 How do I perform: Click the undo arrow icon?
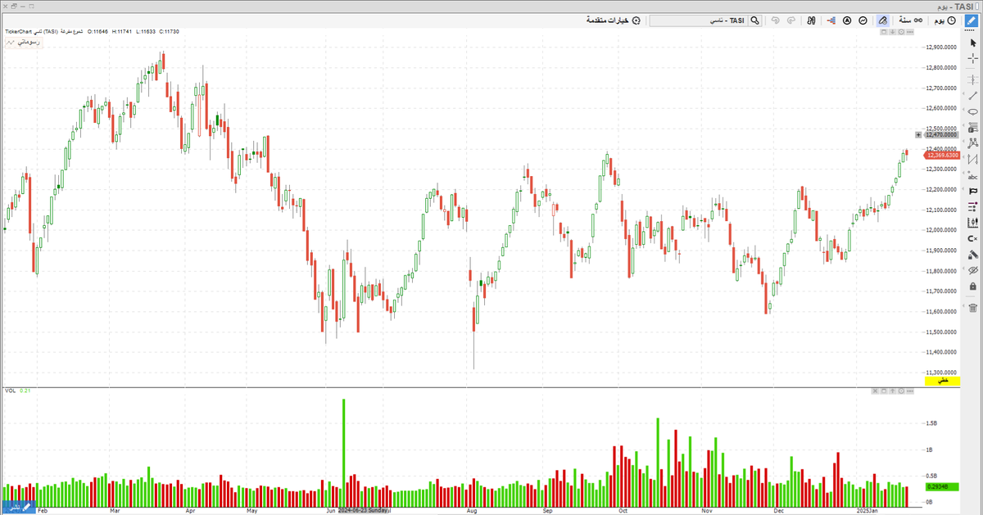click(775, 20)
